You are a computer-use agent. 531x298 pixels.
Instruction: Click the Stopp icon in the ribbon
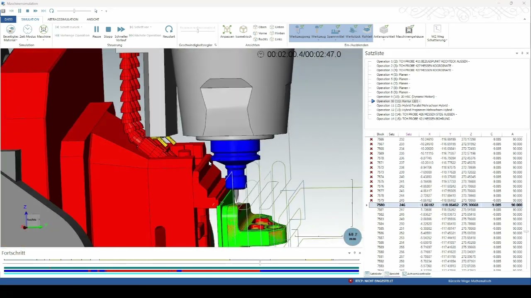pos(108,29)
